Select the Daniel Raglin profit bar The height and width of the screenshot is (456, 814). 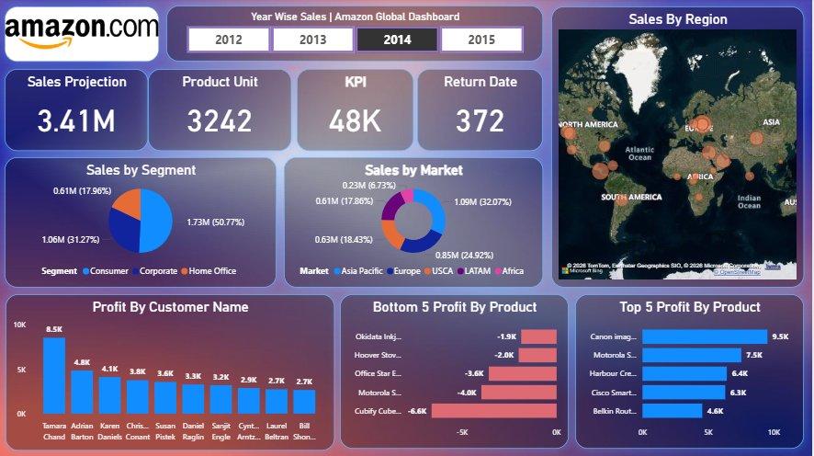point(193,399)
